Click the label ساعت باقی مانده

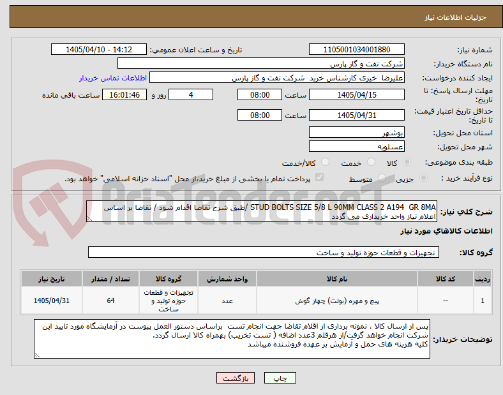[x=71, y=95]
